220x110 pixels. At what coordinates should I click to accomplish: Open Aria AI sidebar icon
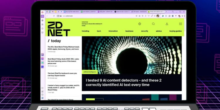pos(42,55)
